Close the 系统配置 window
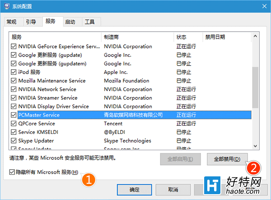Image resolution: width=271 pixels, height=200 pixels. click(x=264, y=6)
